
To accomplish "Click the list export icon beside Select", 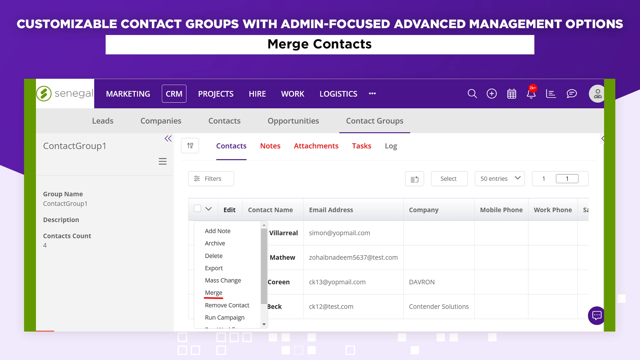I will 414,179.
